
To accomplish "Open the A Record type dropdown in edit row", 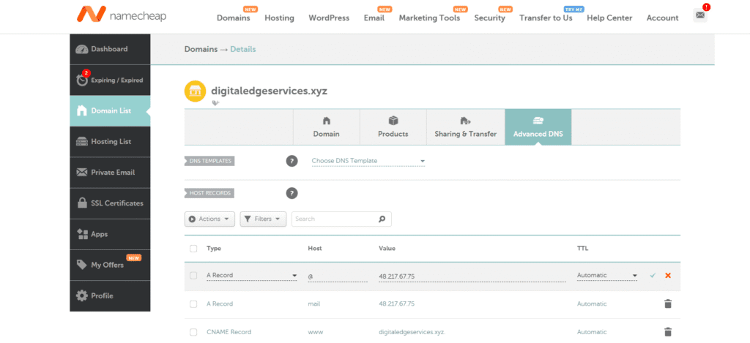I will [x=252, y=276].
